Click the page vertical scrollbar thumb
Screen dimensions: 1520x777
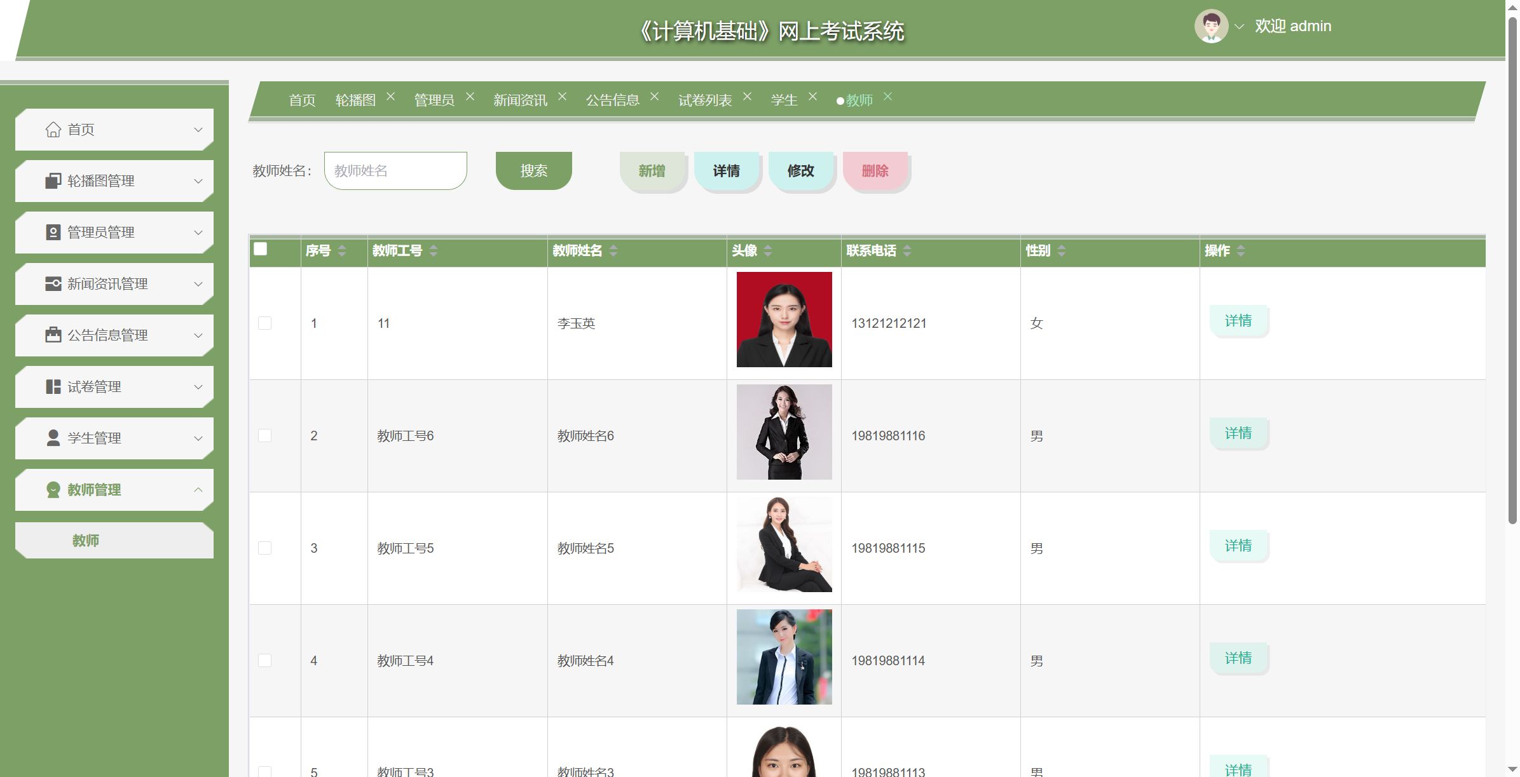click(1512, 270)
